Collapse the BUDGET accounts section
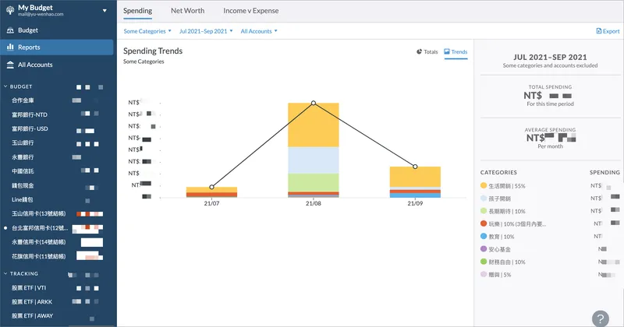The image size is (624, 327). coord(6,86)
